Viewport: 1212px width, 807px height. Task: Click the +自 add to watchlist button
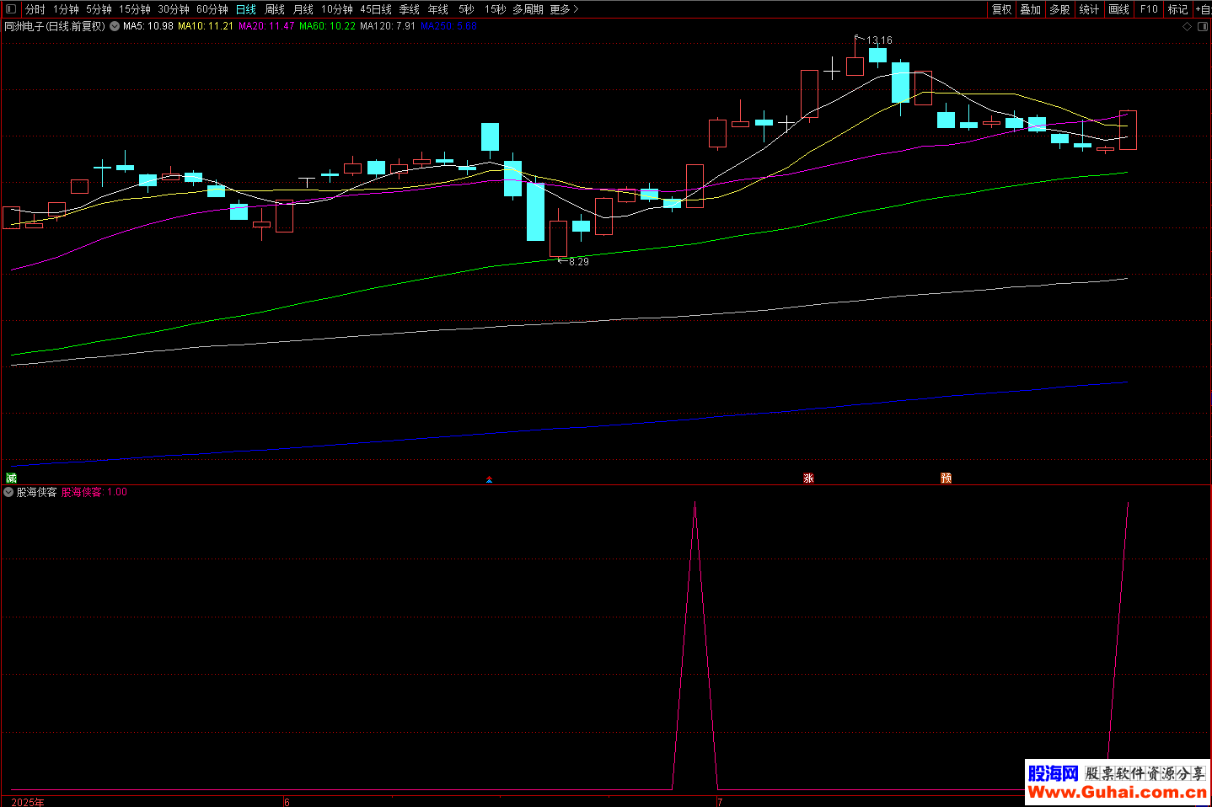[1203, 9]
